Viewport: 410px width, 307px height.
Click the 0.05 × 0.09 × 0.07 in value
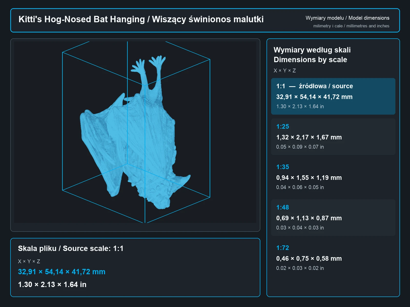[300, 147]
